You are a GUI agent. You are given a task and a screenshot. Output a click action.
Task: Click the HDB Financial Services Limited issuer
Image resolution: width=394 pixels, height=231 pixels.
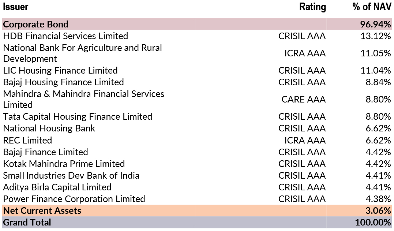tap(65, 36)
